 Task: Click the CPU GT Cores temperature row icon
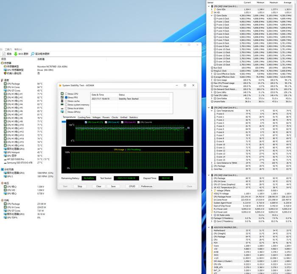(5, 90)
